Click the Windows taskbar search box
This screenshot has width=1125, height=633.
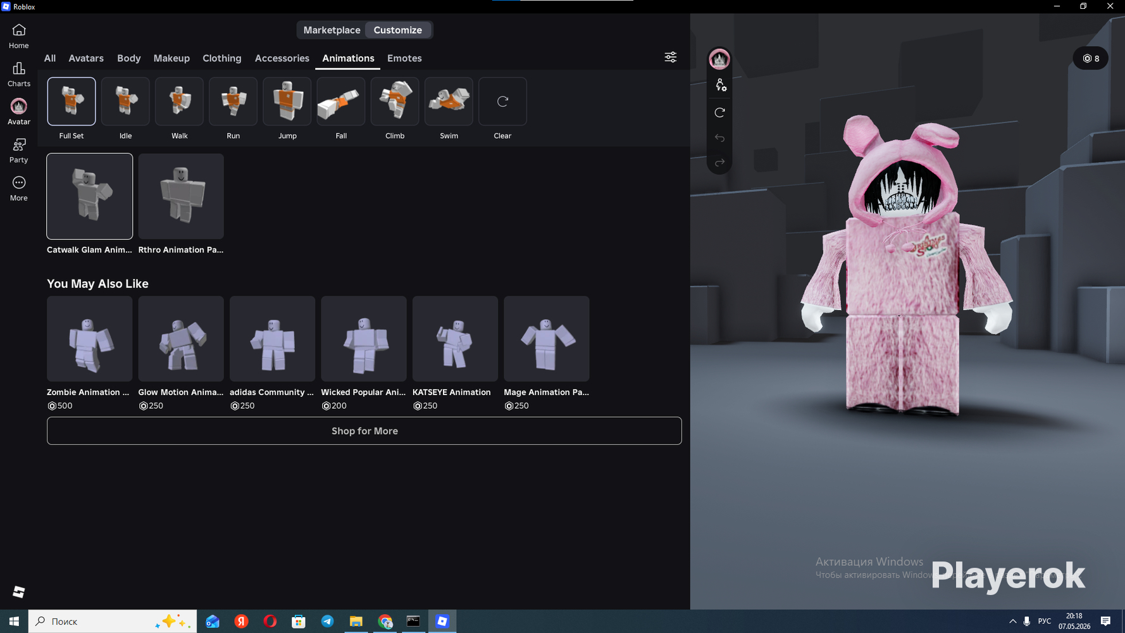tap(113, 621)
